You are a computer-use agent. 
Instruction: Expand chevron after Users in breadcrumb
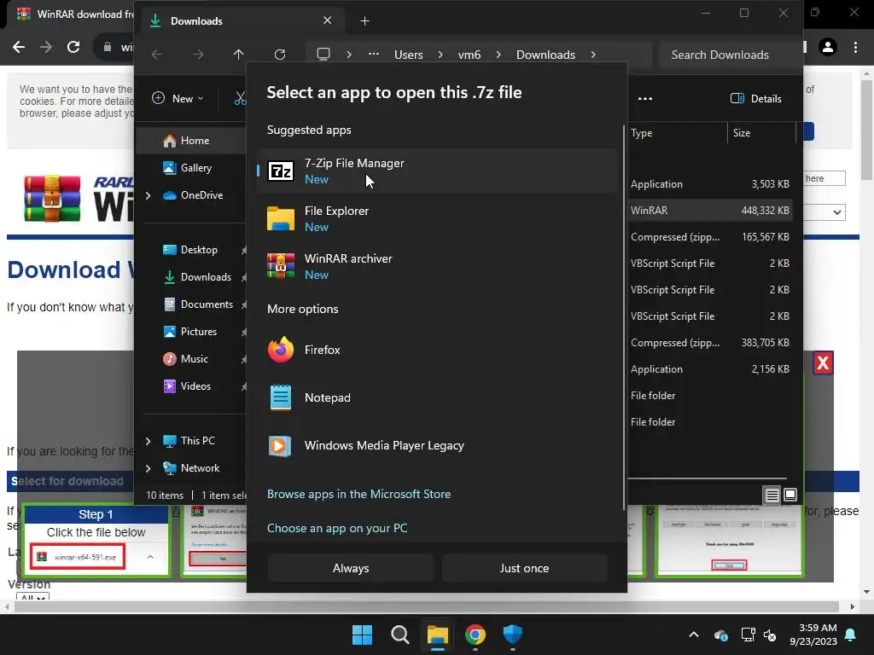(x=440, y=55)
